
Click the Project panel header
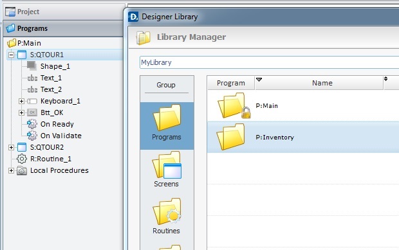pyautogui.click(x=64, y=12)
